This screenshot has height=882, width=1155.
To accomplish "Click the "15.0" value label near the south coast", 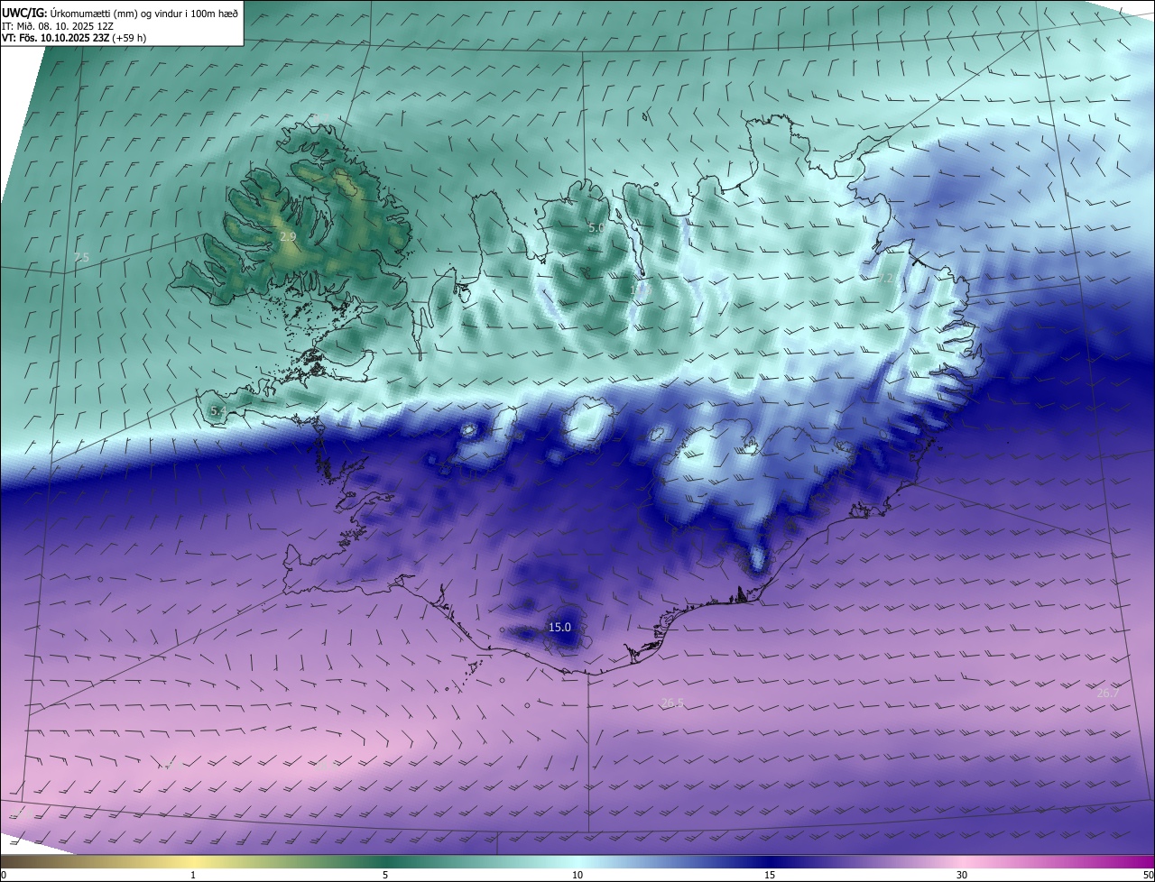I will [x=559, y=627].
